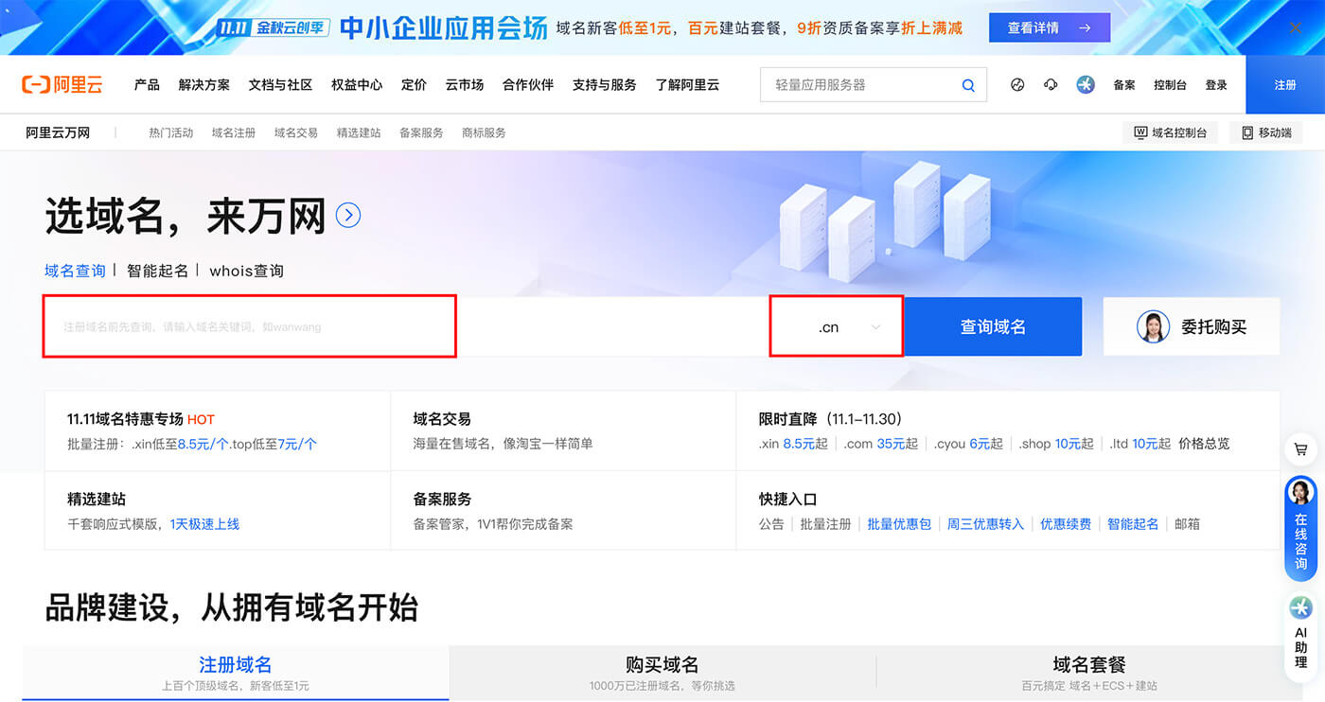Click 邮箱 in 快捷入口
The image size is (1325, 702).
pyautogui.click(x=1187, y=524)
